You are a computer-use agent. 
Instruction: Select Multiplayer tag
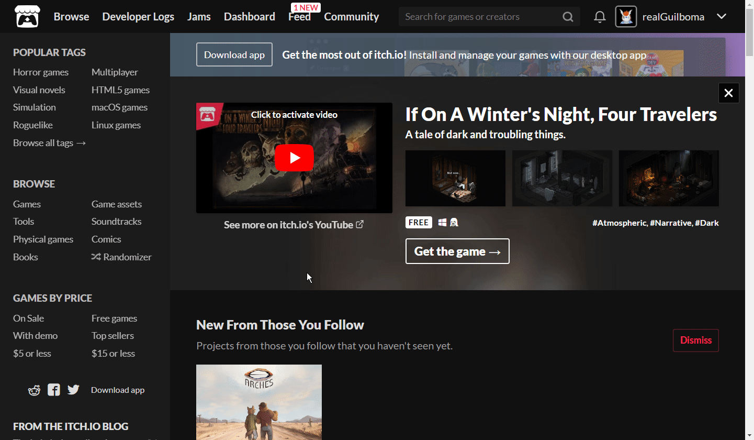[115, 72]
